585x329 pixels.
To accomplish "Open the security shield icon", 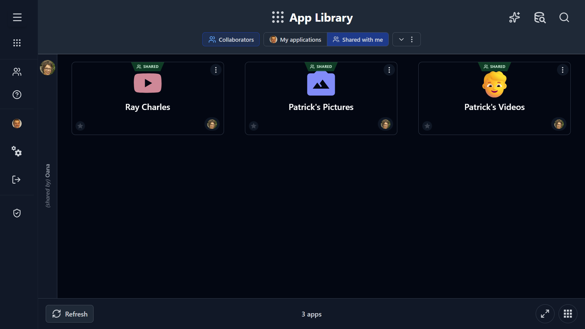I will tap(17, 213).
